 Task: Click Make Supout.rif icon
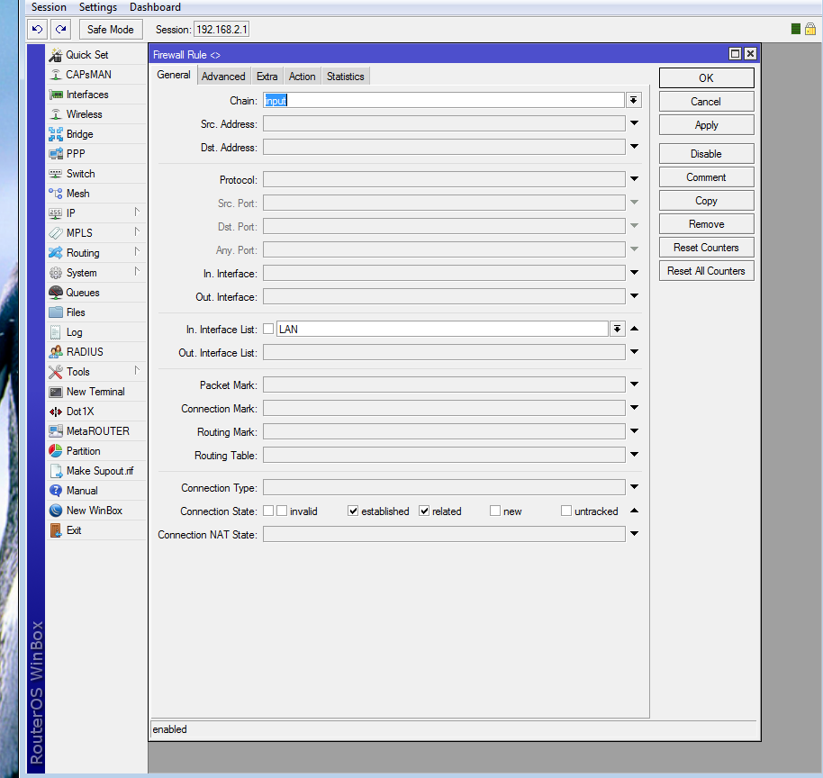tap(56, 471)
